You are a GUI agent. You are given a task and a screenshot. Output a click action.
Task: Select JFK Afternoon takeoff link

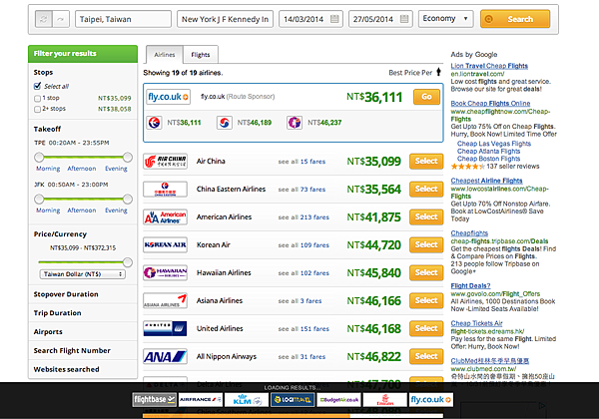(82, 210)
